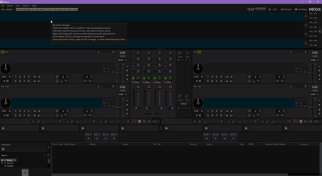This screenshot has height=176, width=322.
Task: Open SETTINGS in the top bar
Action: coord(301,9)
